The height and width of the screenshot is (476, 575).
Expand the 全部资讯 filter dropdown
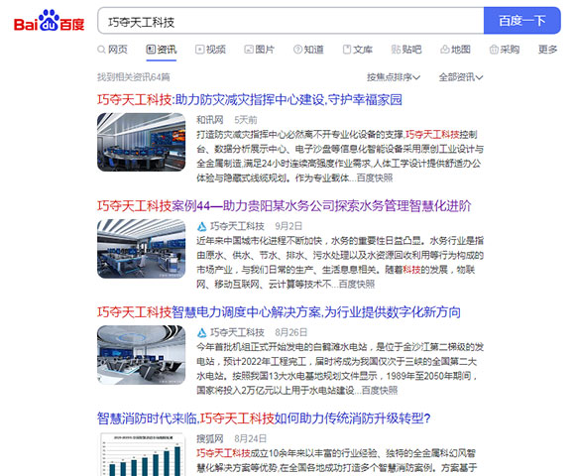(461, 77)
